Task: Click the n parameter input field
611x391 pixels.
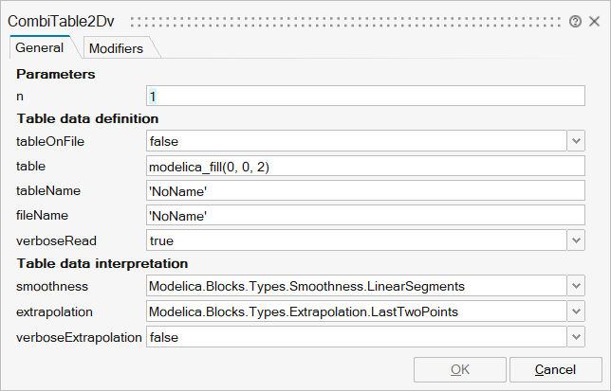Action: click(366, 96)
